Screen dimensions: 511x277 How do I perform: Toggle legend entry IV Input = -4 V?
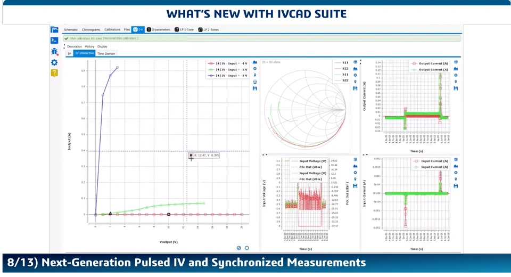click(228, 63)
